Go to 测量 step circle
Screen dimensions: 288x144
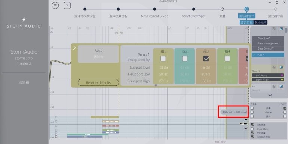pos(222,9)
